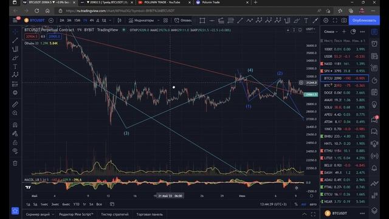This screenshot has height=219, width=389.
Task: Take a chart snapshot with camera icon
Action: [x=344, y=20]
